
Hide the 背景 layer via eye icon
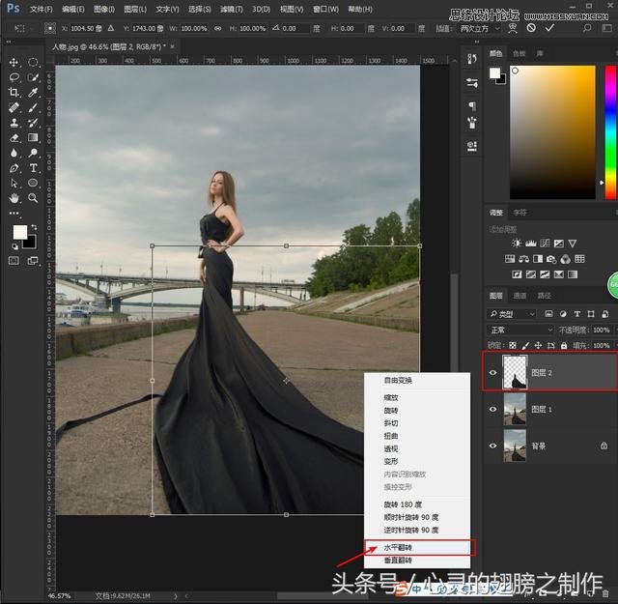coord(493,446)
